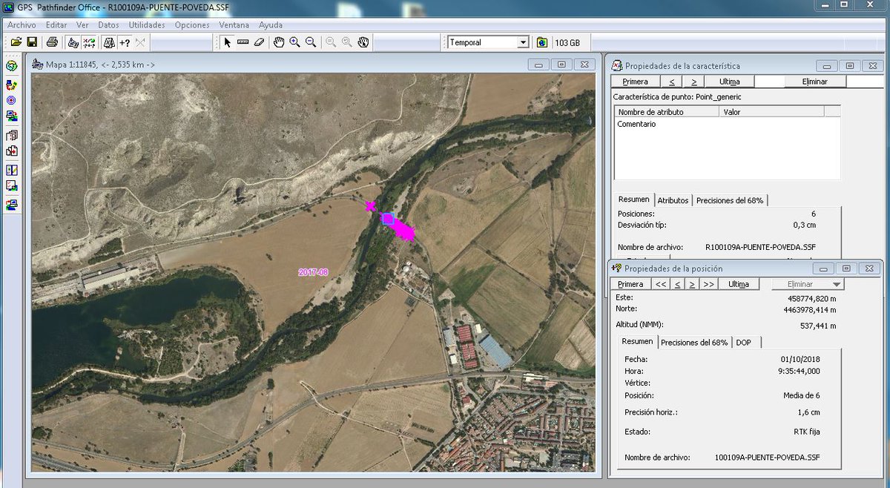The height and width of the screenshot is (488, 890).
Task: Click the checklist-on-monitor icon in sidebar
Action: 11,185
